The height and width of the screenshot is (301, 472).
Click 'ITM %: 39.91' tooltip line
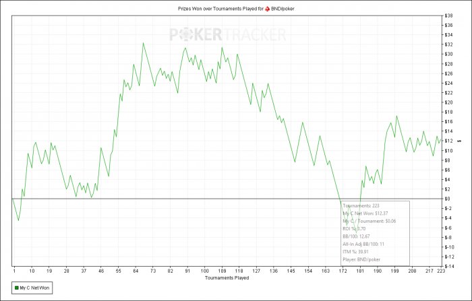355,252
